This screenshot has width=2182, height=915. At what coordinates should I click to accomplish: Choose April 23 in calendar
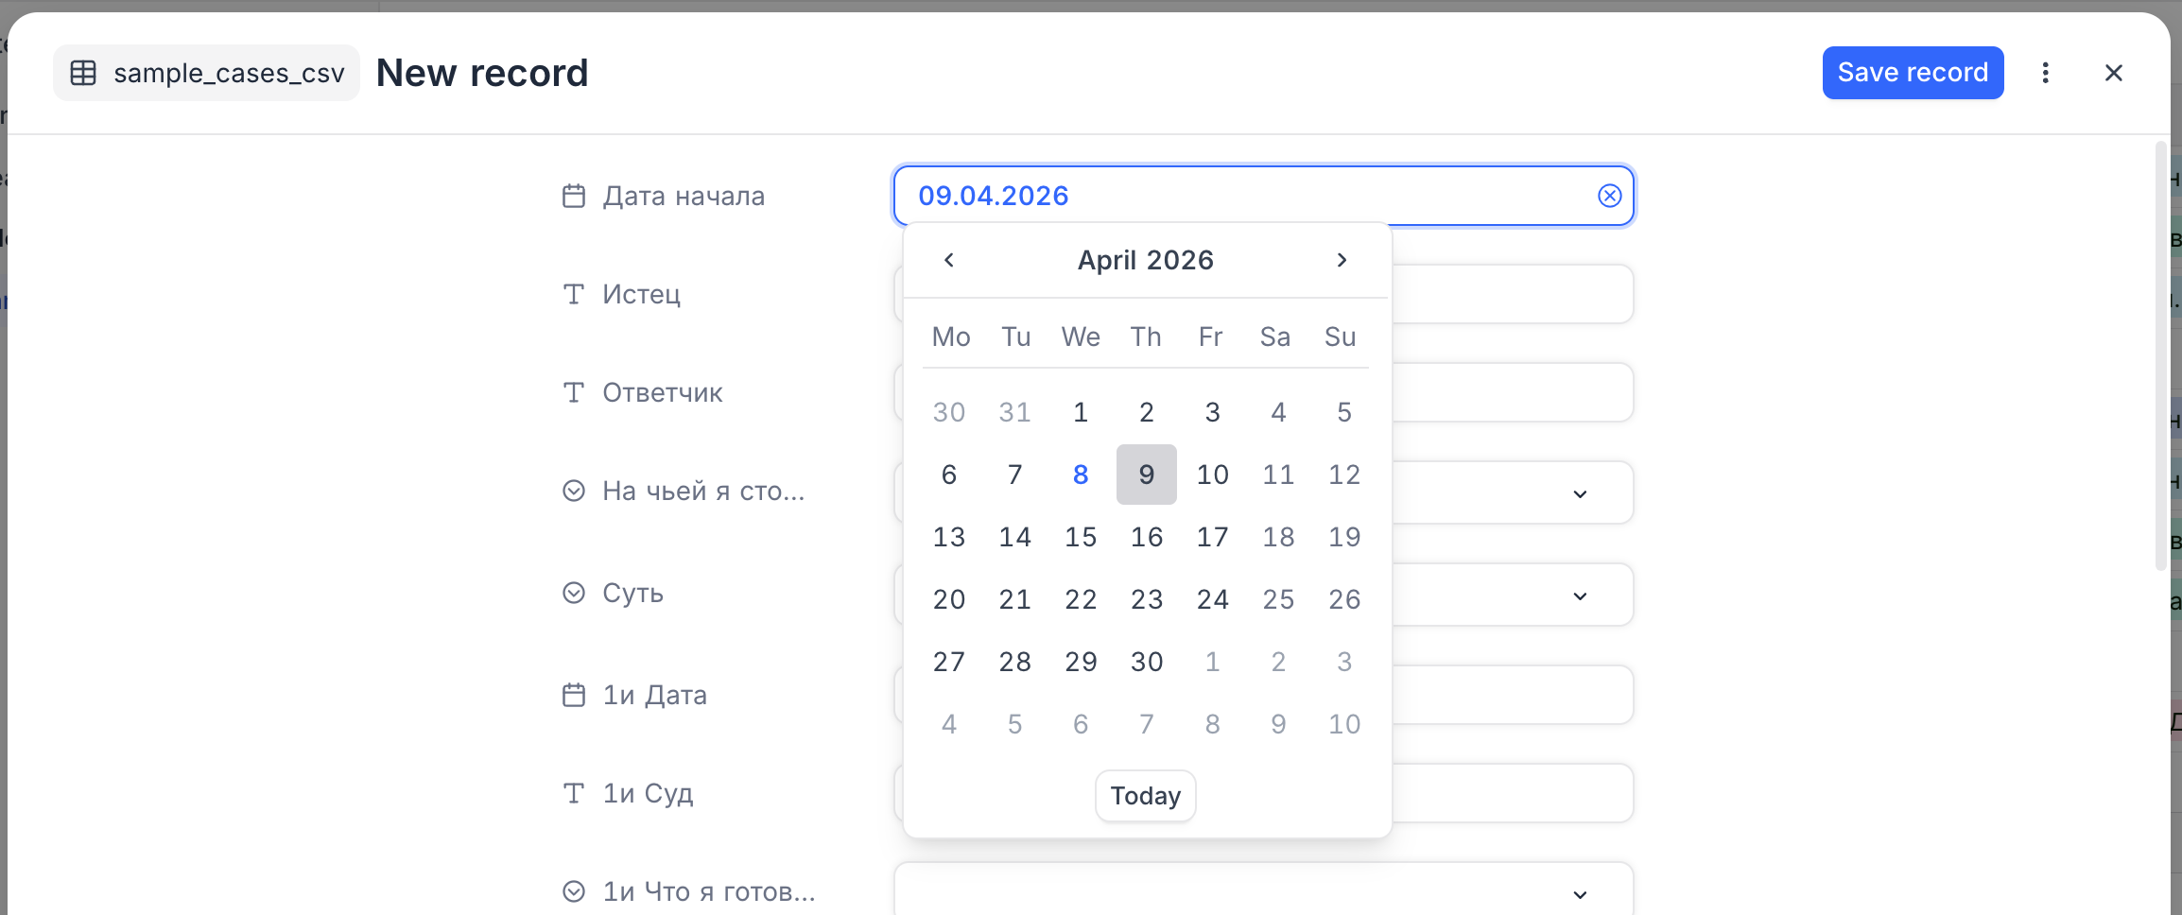(x=1146, y=599)
